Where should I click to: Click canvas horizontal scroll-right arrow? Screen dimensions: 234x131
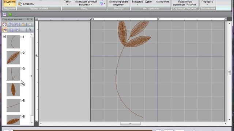coord(225,124)
